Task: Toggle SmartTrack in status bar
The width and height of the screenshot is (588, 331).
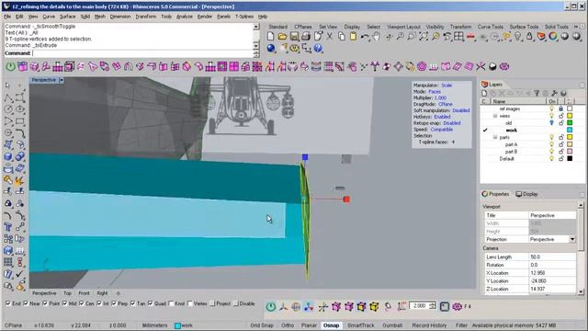Action: 361,325
